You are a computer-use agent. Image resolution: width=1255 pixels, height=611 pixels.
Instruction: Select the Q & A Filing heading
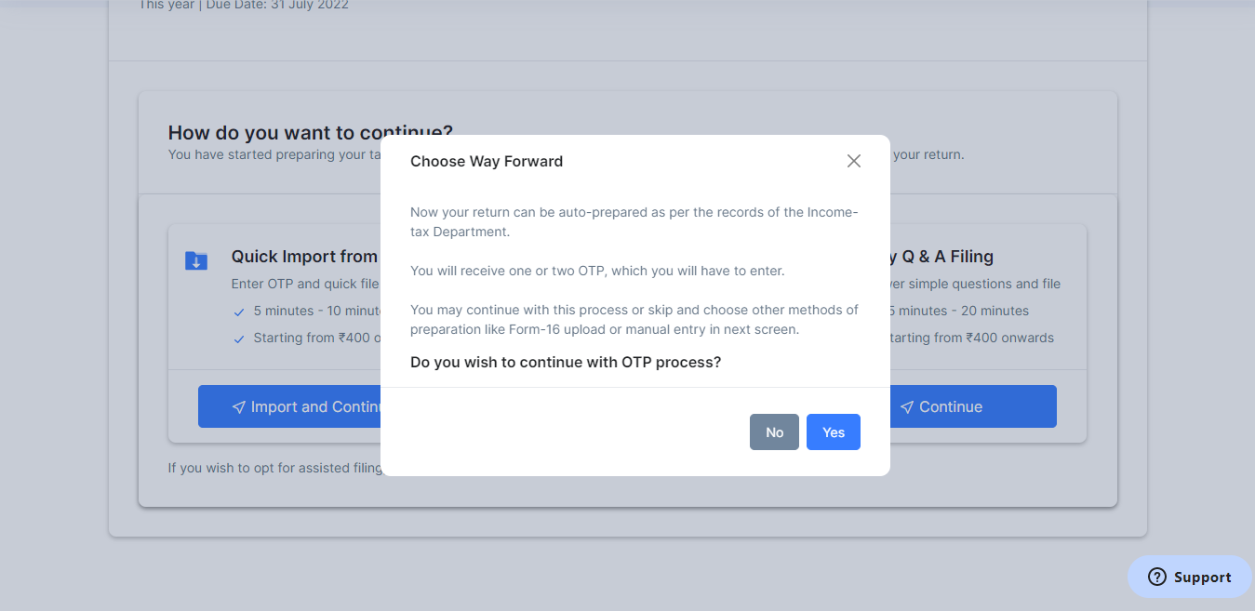pos(942,257)
